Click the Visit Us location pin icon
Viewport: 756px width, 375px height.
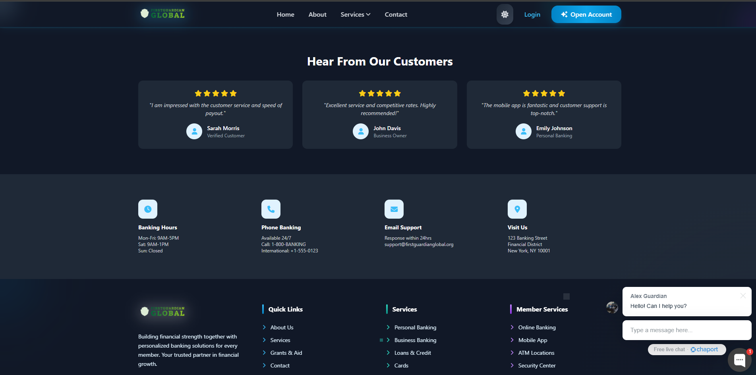(517, 209)
